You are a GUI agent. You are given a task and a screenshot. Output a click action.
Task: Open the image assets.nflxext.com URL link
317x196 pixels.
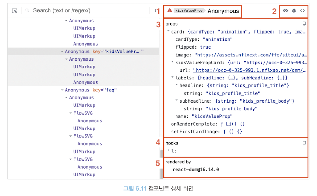250,55
